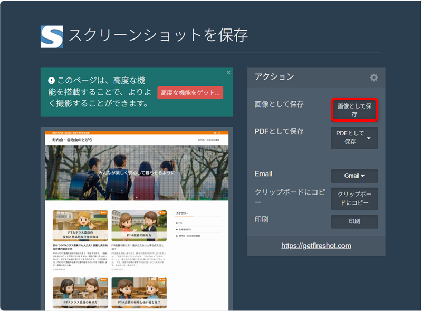Viewport: 422px width, 311px height.
Task: Click the PTA会費の相場と使い道 article thumbnail
Action: coord(139,293)
